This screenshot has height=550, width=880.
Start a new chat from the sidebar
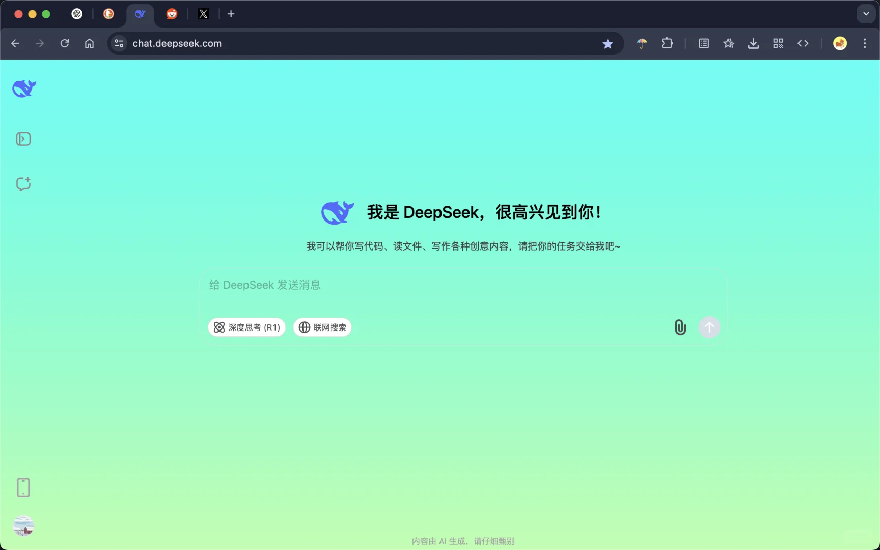(23, 184)
